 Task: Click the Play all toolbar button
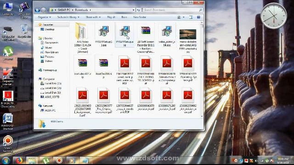(x=111, y=17)
